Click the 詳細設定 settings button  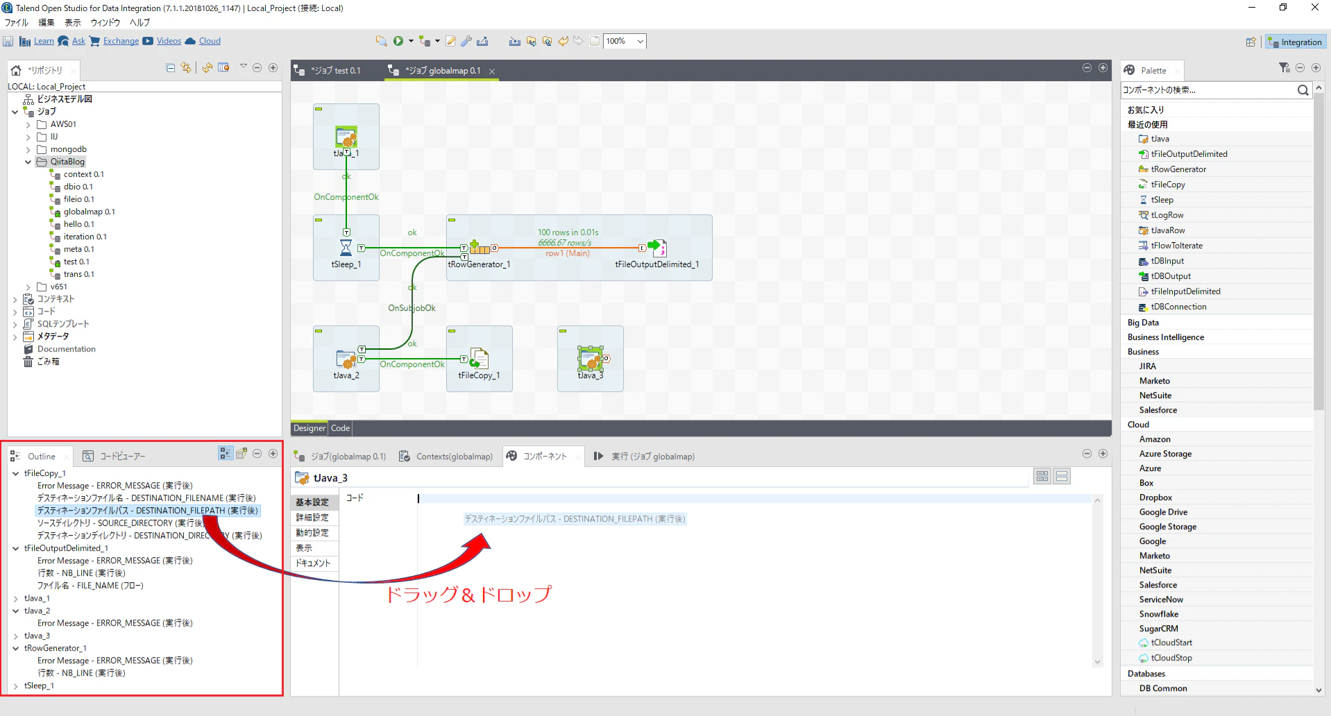313,518
